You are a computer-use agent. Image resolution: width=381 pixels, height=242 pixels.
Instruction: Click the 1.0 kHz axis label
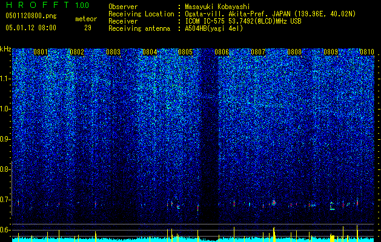[5, 109]
